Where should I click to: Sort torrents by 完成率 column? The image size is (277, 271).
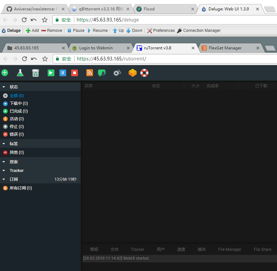pyautogui.click(x=221, y=86)
